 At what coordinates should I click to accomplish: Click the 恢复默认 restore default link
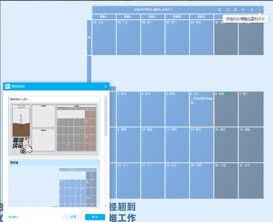[x=13, y=217]
